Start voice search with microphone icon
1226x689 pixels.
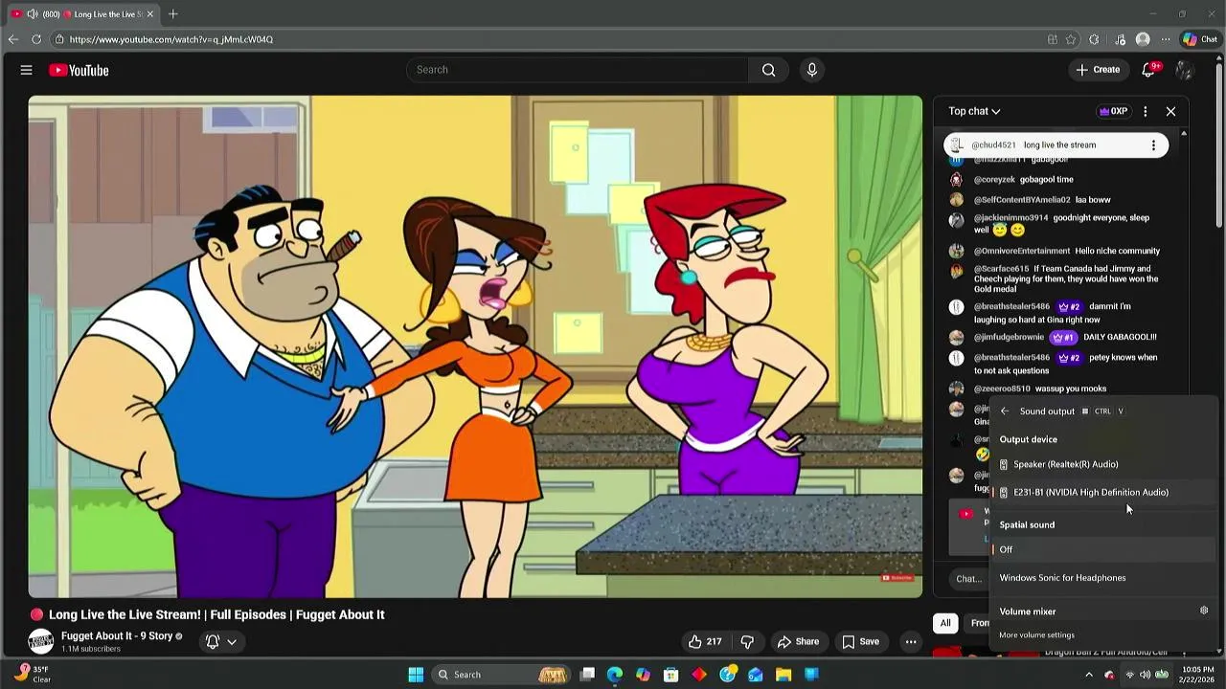(x=811, y=70)
